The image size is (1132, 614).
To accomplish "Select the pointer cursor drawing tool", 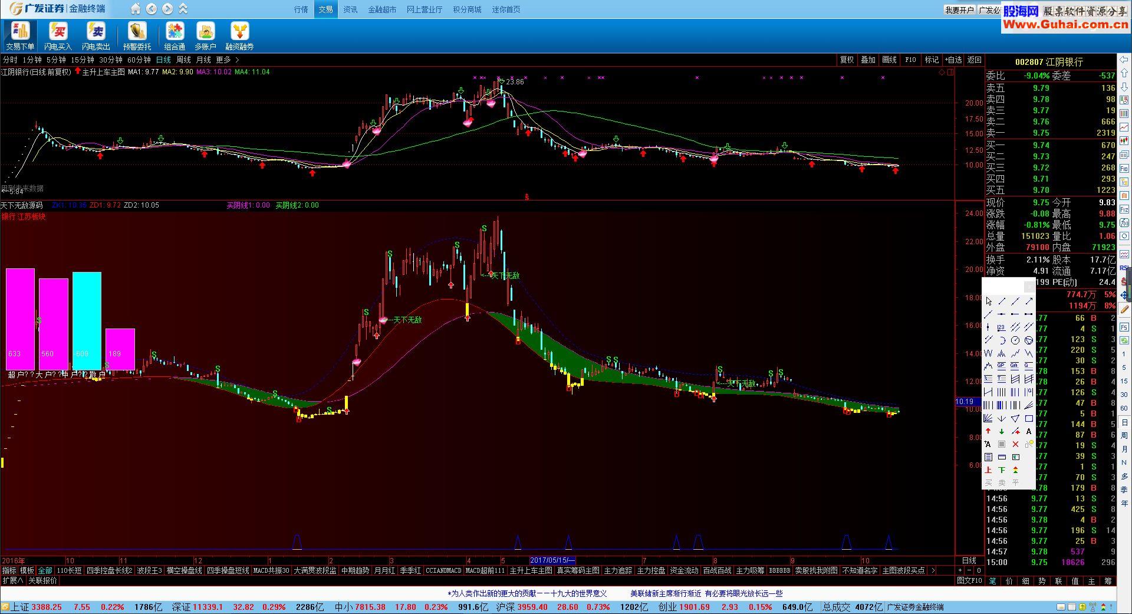I will (989, 301).
